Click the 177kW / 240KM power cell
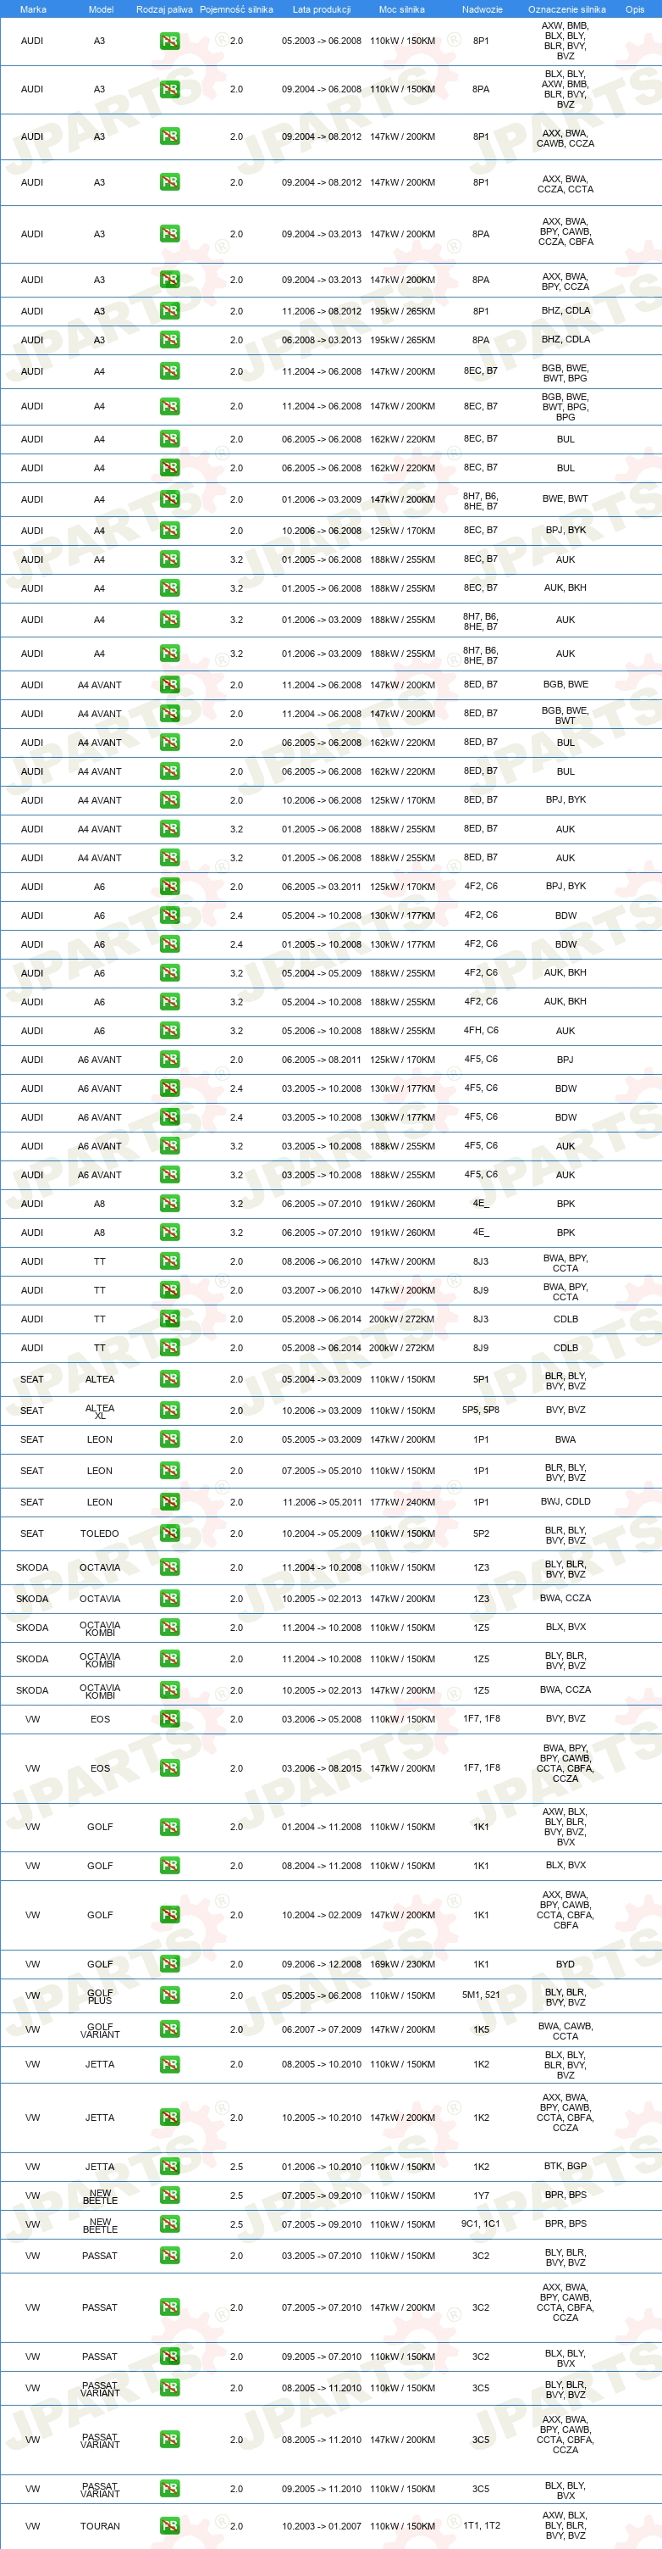The width and height of the screenshot is (662, 2549). click(402, 1503)
